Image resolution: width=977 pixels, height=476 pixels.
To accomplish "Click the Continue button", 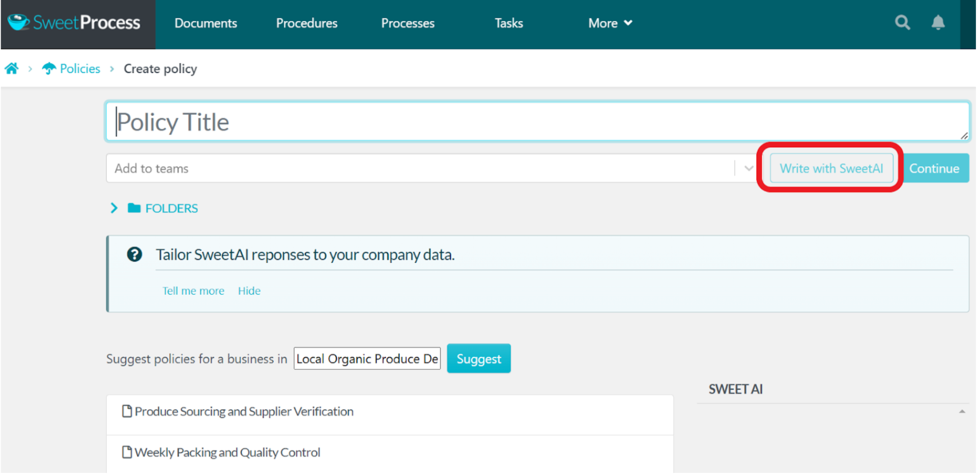I will pos(935,168).
